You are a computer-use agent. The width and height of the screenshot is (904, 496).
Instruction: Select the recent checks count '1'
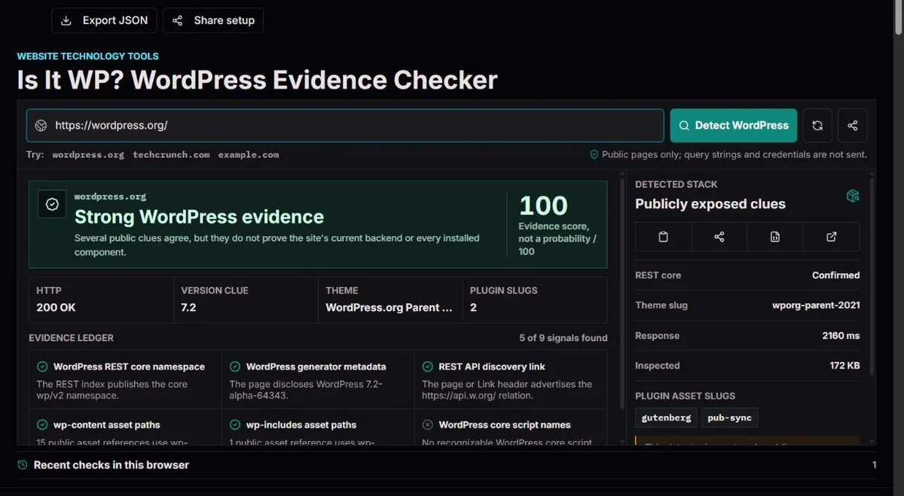(874, 465)
